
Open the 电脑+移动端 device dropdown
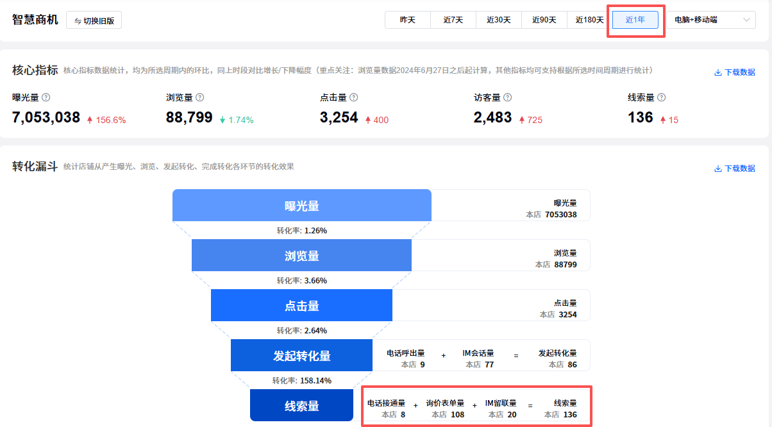click(x=710, y=20)
